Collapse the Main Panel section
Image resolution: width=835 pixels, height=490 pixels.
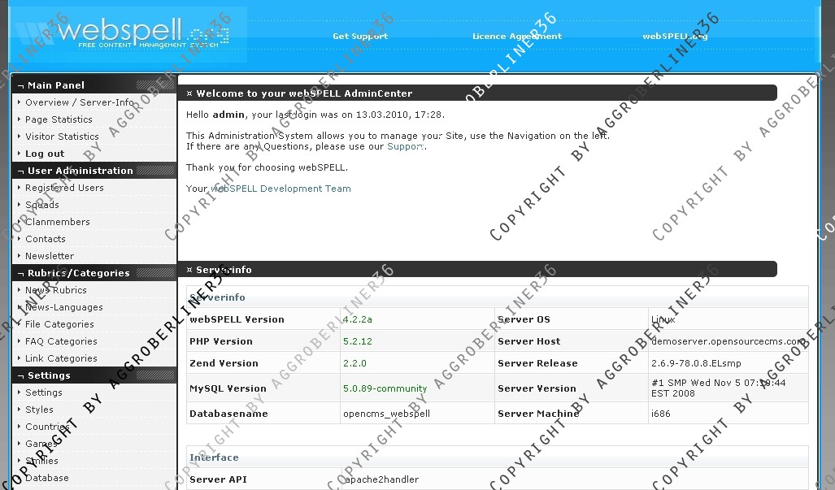(94, 85)
